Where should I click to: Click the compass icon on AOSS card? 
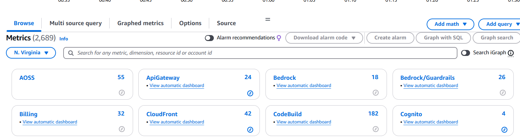[x=122, y=93]
